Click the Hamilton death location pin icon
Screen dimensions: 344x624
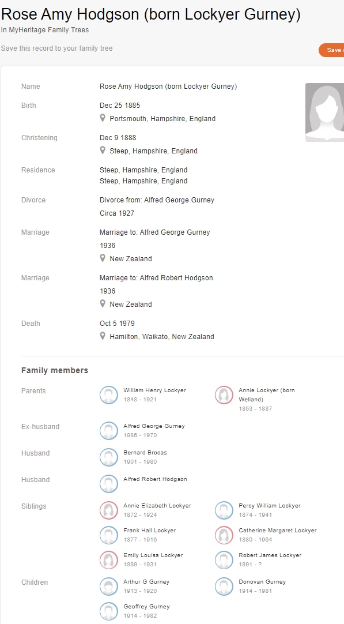point(103,336)
